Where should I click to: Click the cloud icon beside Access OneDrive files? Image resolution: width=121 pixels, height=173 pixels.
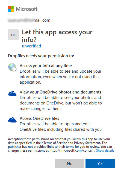click(x=12, y=120)
